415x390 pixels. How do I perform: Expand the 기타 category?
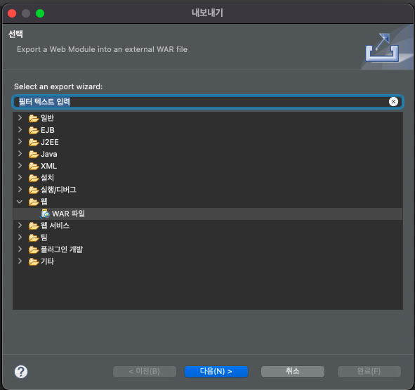[20, 261]
